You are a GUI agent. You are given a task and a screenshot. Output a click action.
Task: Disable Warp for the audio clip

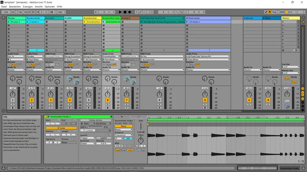tap(123, 126)
